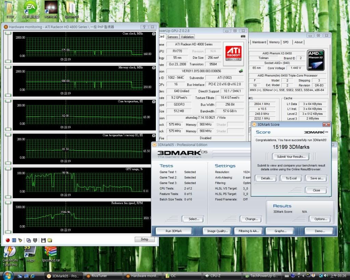Image resolution: width=350 pixels, height=280 pixels.
Task: Click Submit Your Results button
Action: click(291, 157)
